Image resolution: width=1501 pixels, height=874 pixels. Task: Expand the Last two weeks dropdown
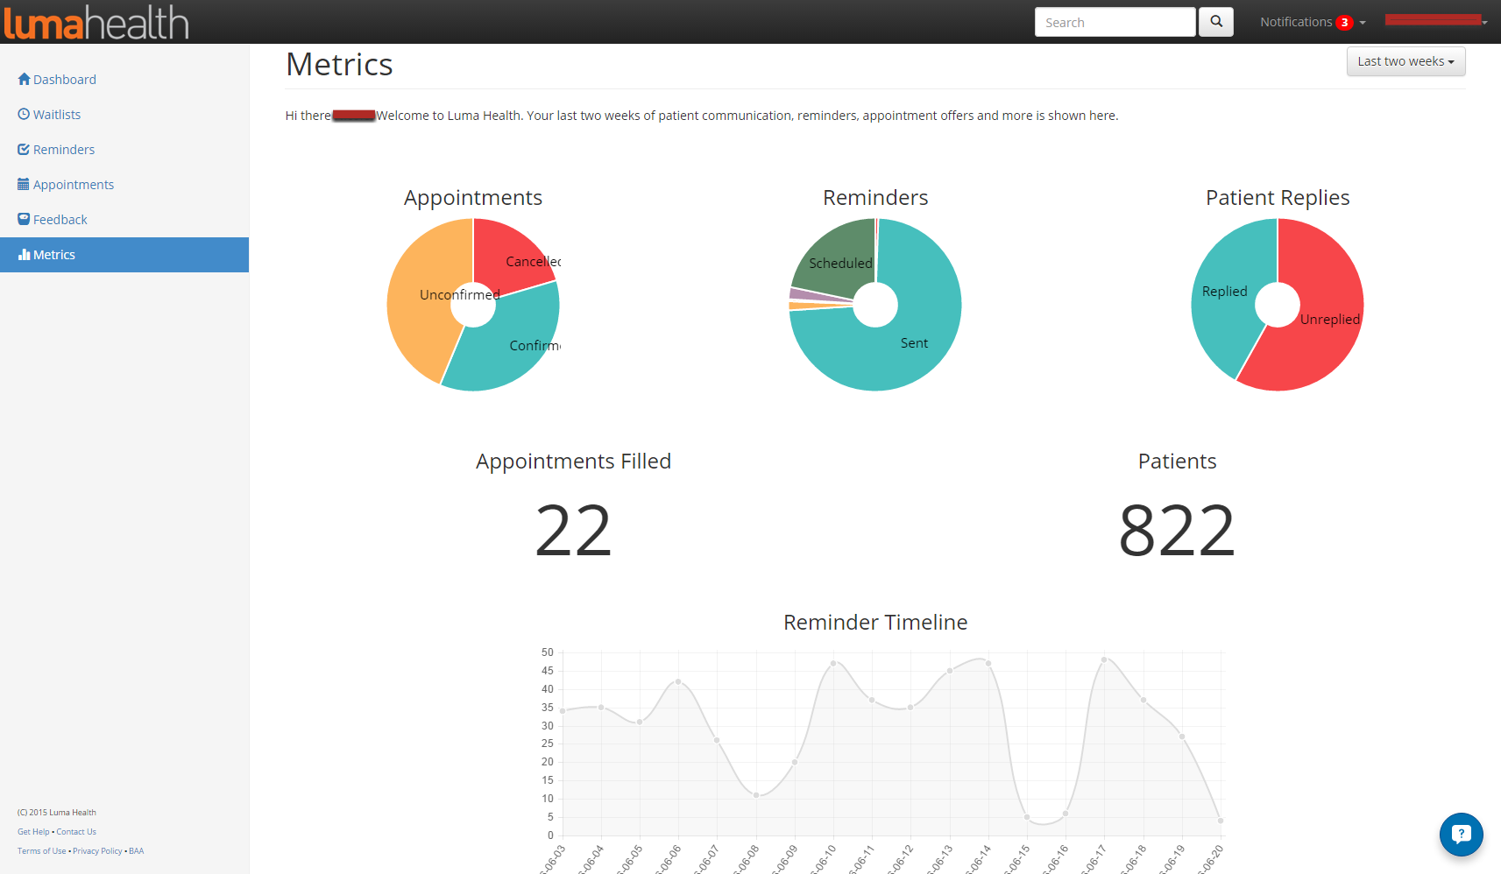1405,61
